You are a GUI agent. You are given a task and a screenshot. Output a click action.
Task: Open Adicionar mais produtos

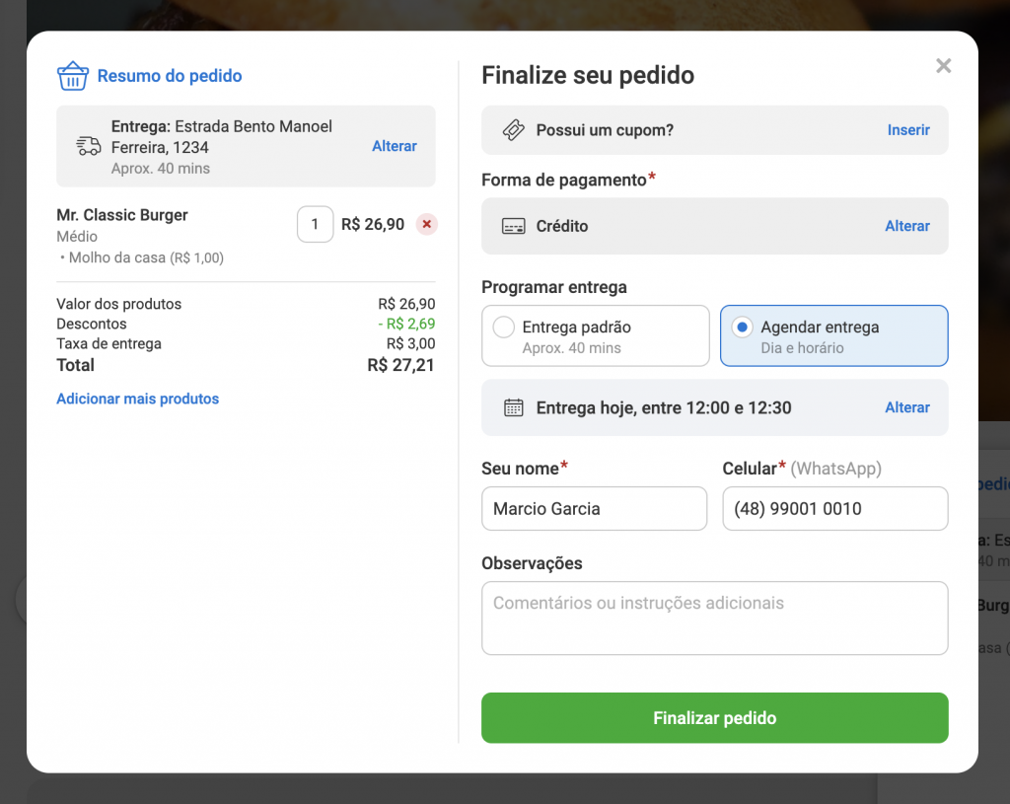tap(137, 399)
